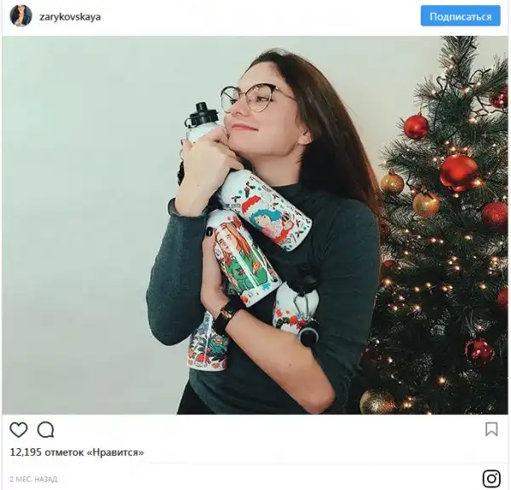Viewport: 511px width, 490px height.
Task: Open the zarykovskaya profile avatar
Action: (20, 16)
